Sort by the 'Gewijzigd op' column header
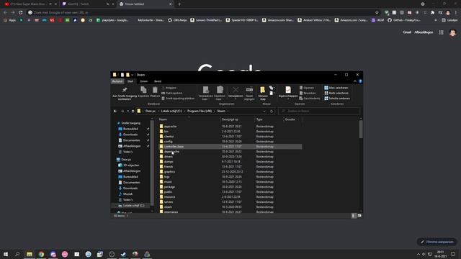The width and height of the screenshot is (461, 259). point(238,119)
